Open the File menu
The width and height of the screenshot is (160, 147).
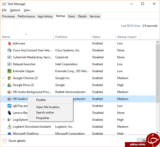[4, 10]
